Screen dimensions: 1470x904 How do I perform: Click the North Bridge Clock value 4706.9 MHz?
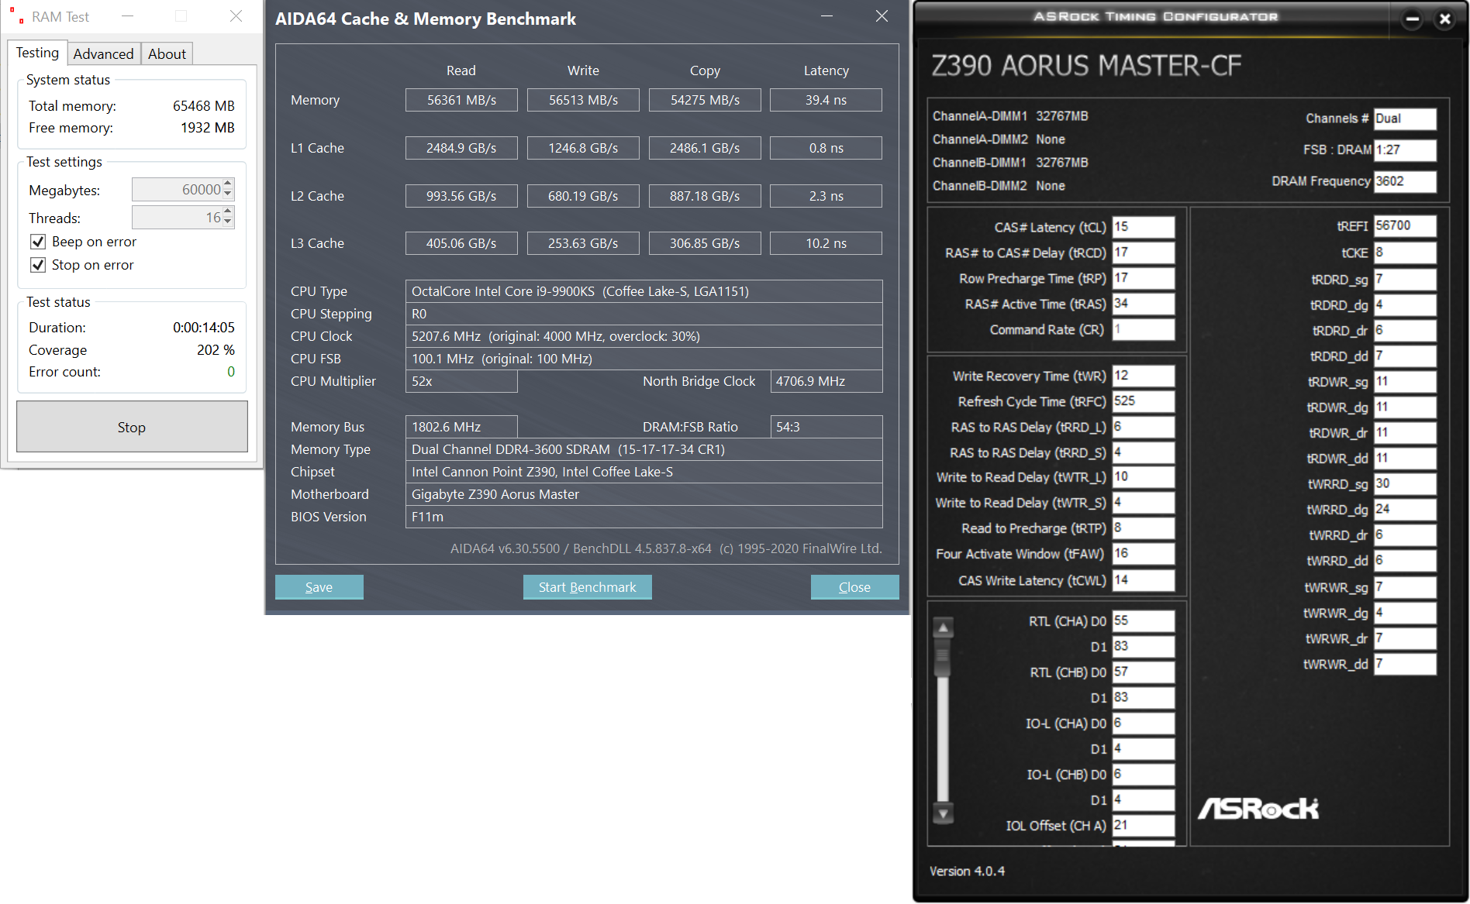[826, 381]
